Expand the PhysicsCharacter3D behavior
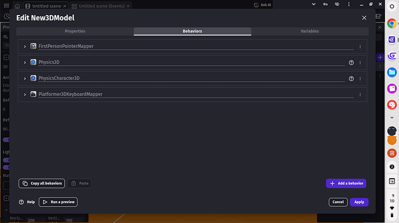Image resolution: width=399 pixels, height=223 pixels. point(25,78)
